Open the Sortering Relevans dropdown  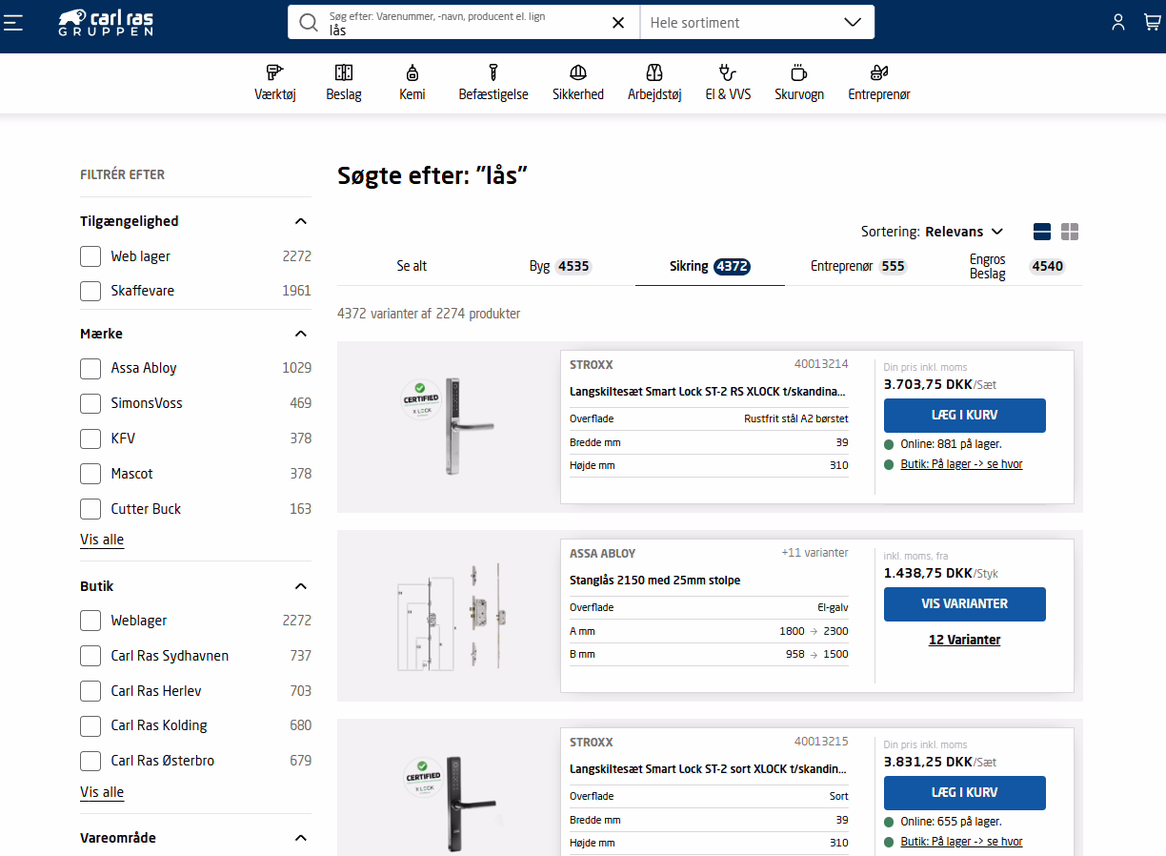933,232
